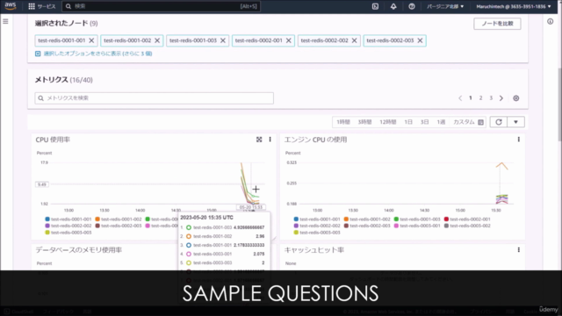Image resolution: width=562 pixels, height=316 pixels.
Task: Select the 3日 time range
Action: [x=425, y=122]
